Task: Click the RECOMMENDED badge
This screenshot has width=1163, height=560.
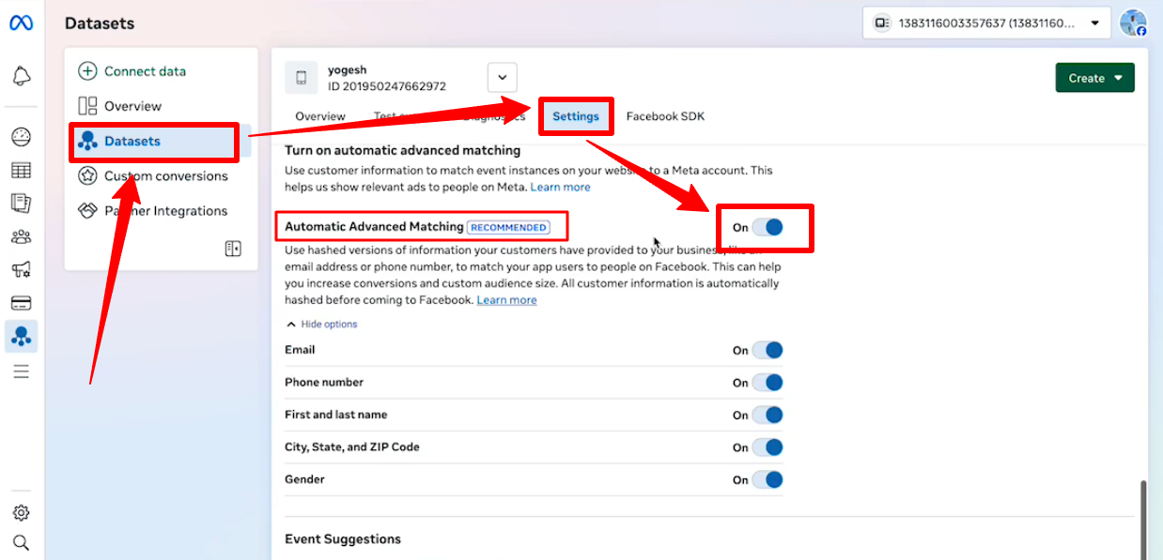Action: coord(508,227)
